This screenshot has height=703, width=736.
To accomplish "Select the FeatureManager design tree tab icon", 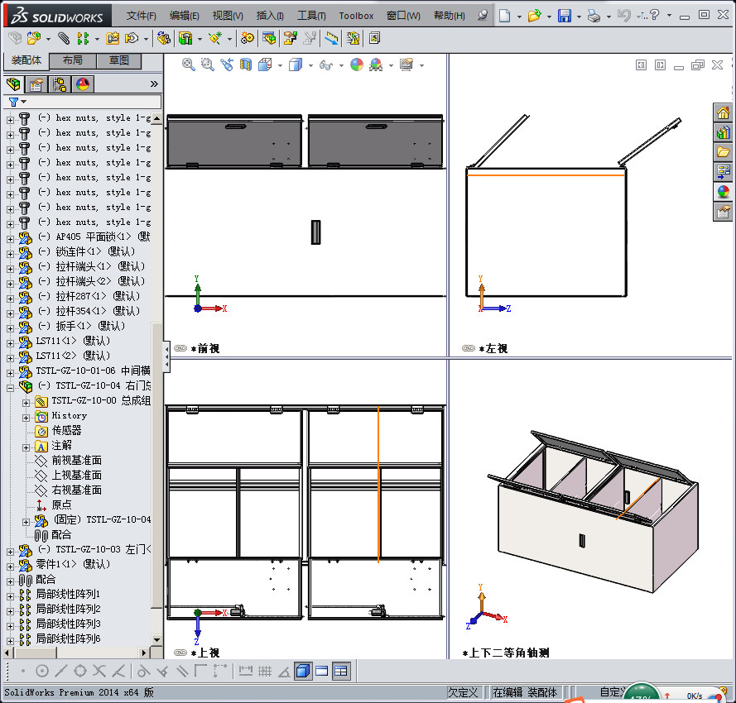I will pos(13,84).
